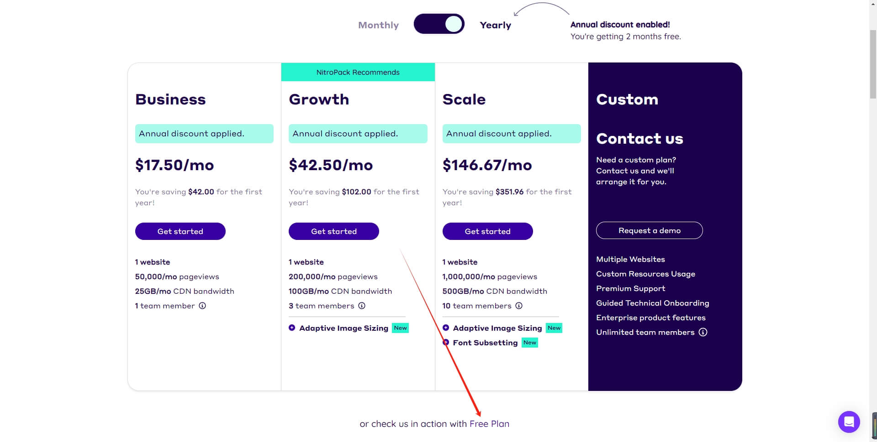Get started with the Scale plan
The image size is (877, 442).
[x=487, y=231]
